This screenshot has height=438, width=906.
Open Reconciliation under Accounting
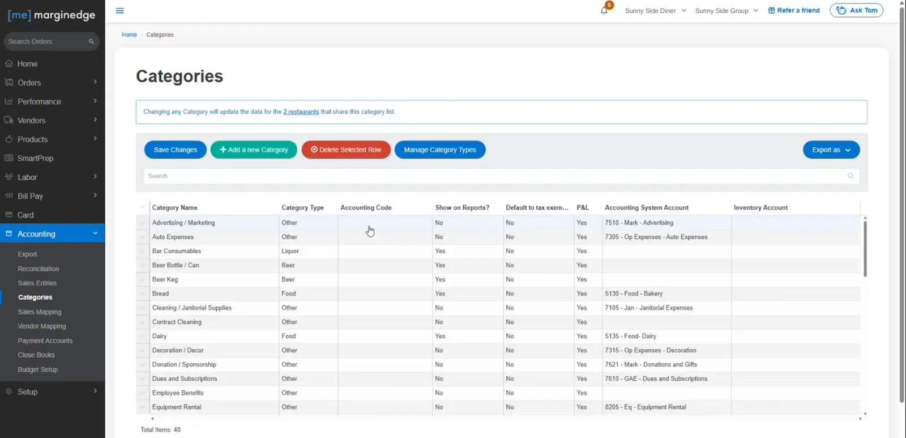click(39, 269)
